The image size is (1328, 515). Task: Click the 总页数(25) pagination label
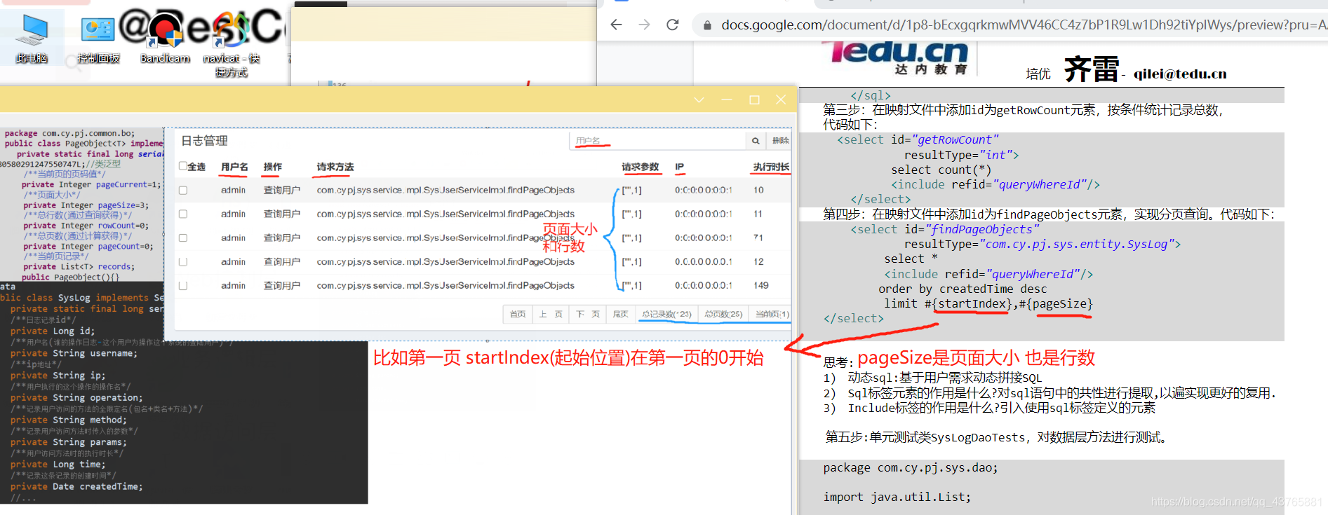[x=723, y=315]
